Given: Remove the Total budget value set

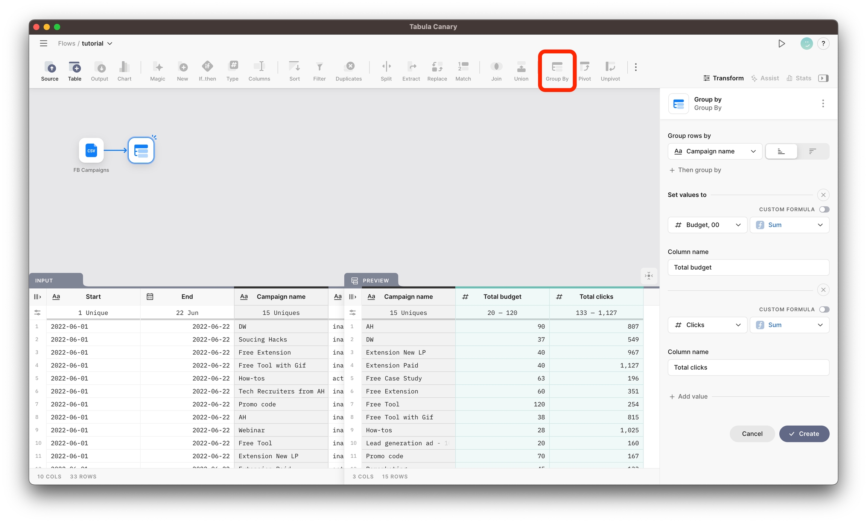Looking at the screenshot, I should (823, 195).
